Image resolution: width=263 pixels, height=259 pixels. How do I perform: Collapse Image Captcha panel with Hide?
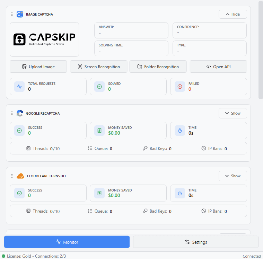pos(233,14)
